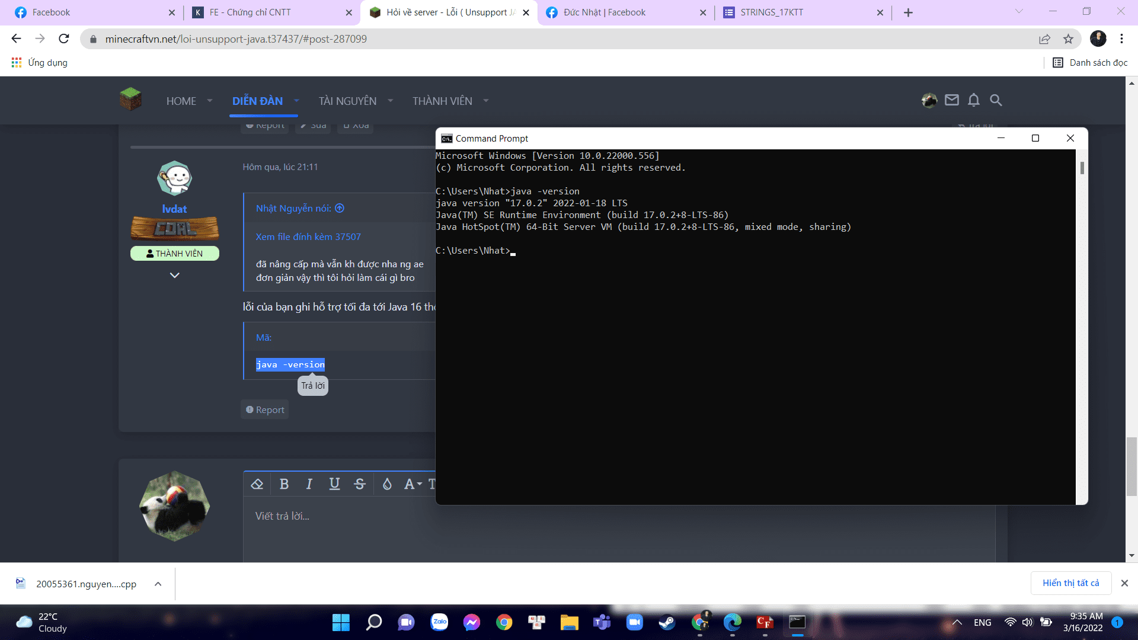Image resolution: width=1138 pixels, height=640 pixels.
Task: Open the forum search icon
Action: 996,100
